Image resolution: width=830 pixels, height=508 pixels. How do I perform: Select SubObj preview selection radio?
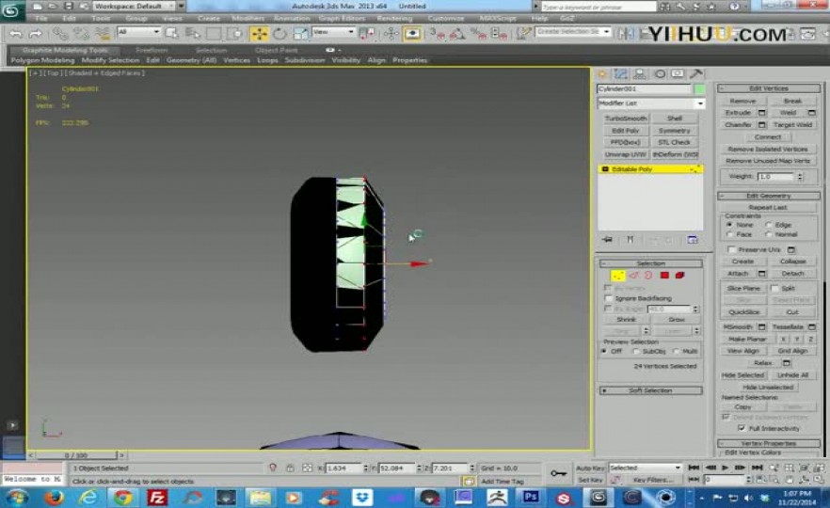636,352
